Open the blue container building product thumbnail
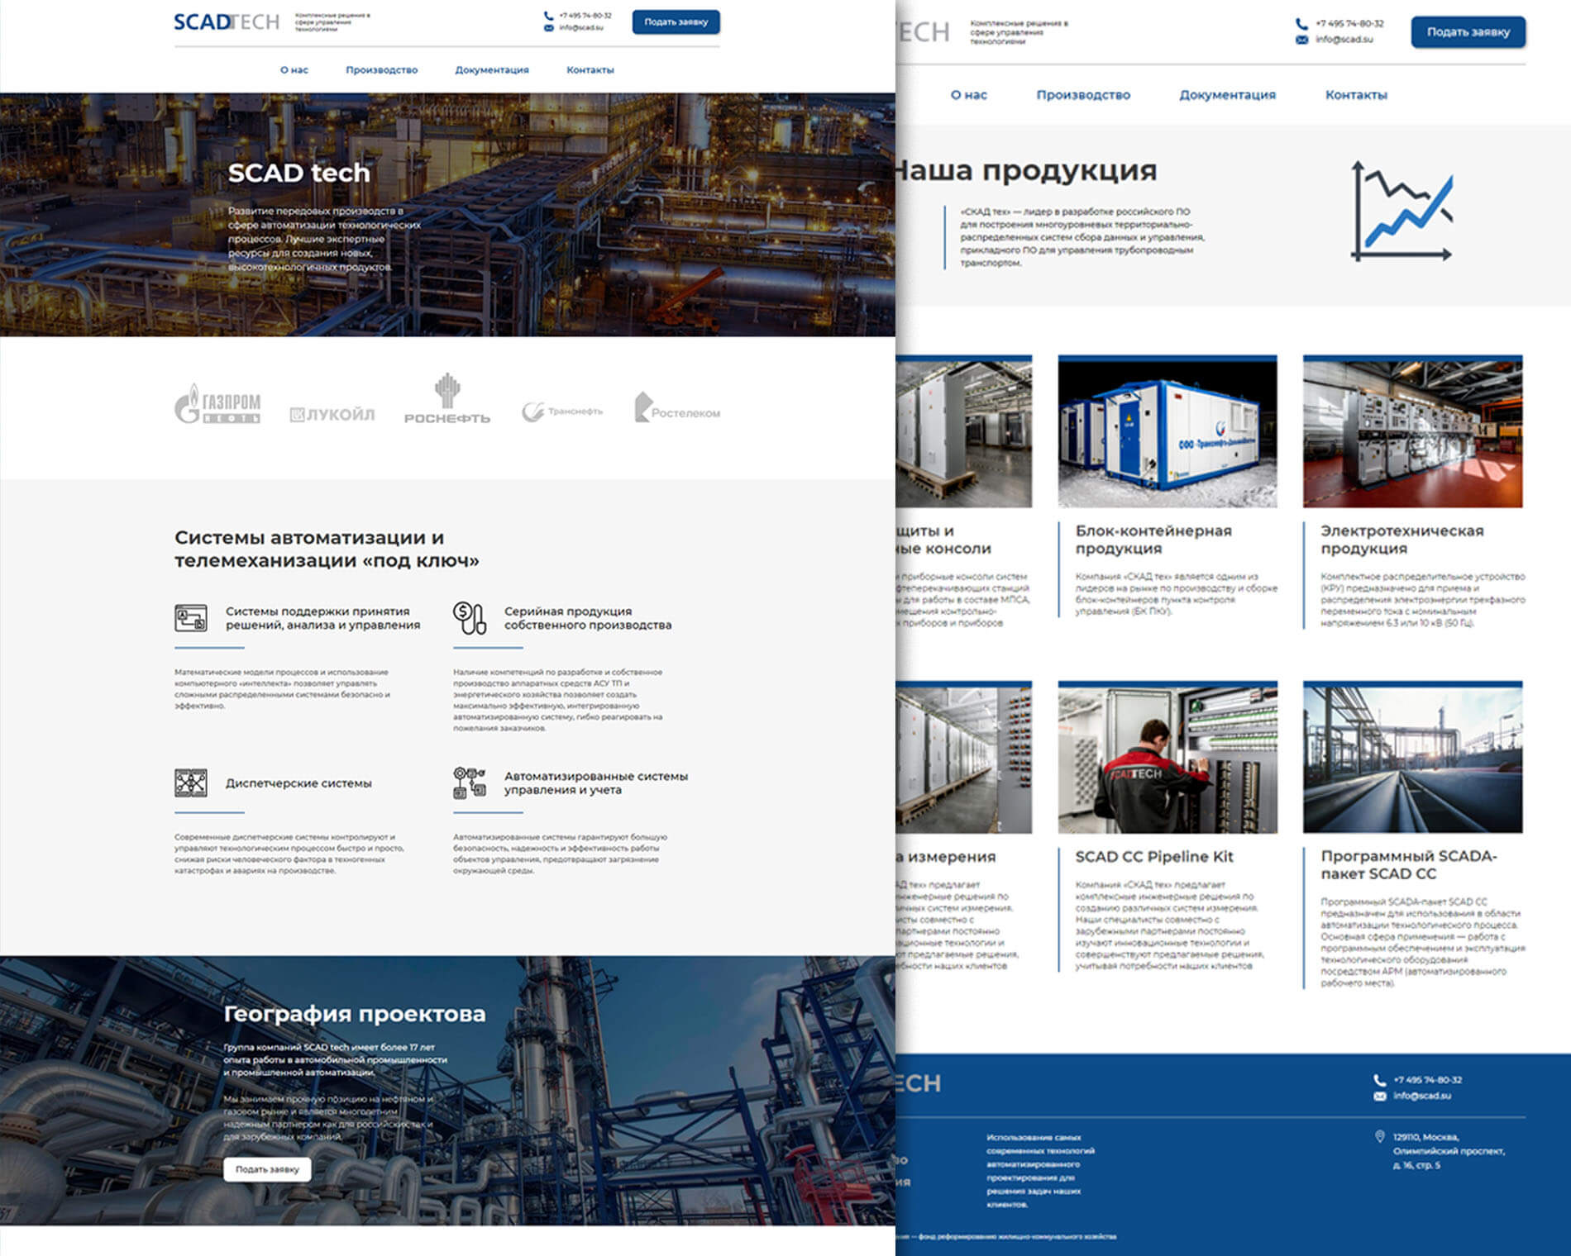 coord(1167,431)
